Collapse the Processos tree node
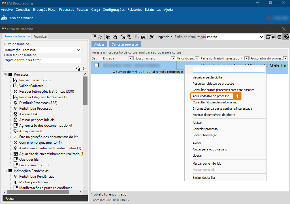 pyautogui.click(x=5, y=75)
